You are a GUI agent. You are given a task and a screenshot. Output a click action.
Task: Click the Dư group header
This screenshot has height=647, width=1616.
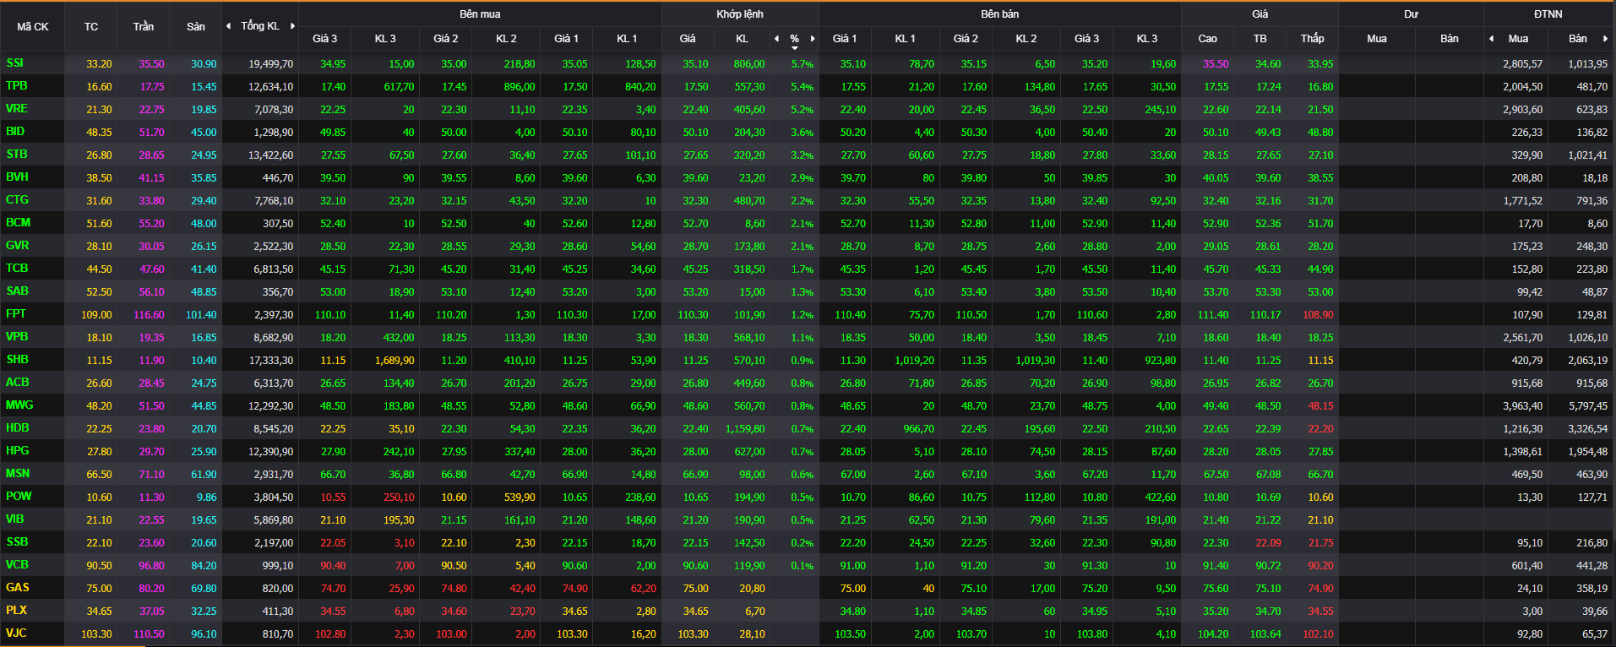1411,14
